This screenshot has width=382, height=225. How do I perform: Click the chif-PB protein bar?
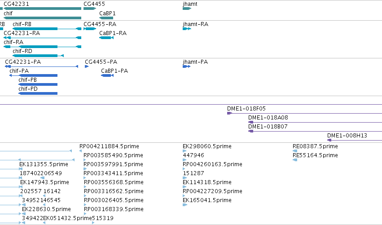[38, 84]
